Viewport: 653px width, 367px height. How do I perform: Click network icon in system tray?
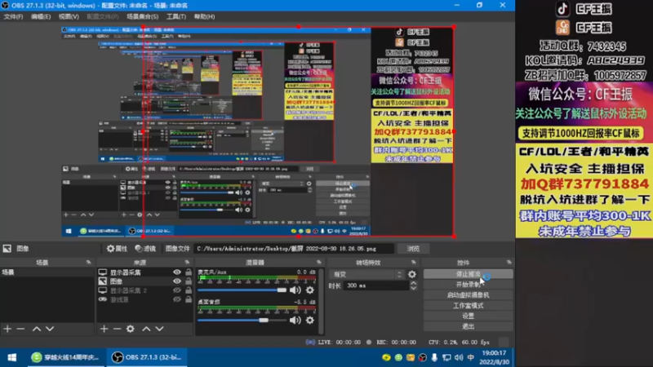tap(446, 357)
